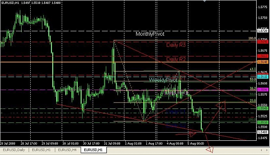Click the red 1.5695 price tag

point(263,42)
